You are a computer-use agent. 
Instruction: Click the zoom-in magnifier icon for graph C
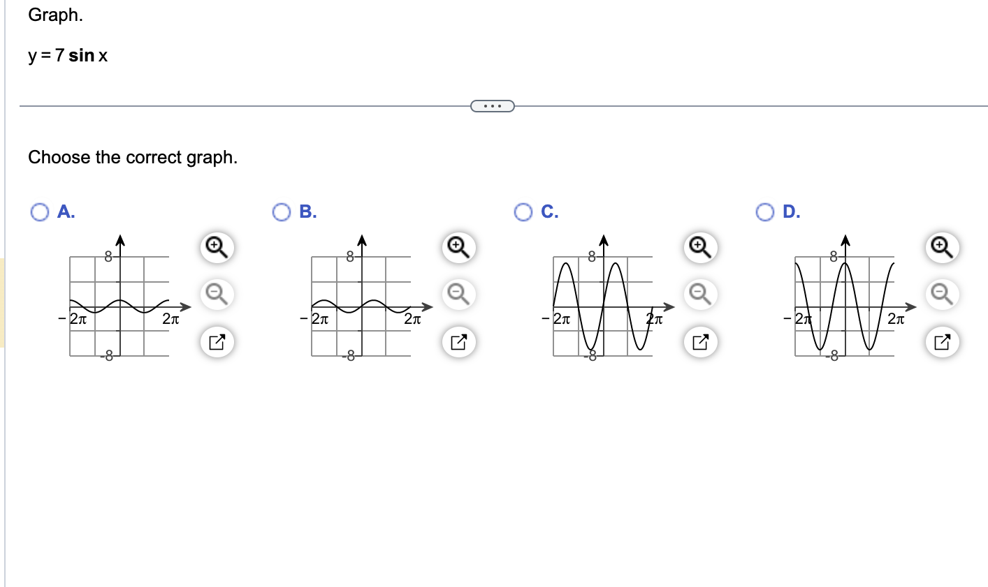(699, 247)
